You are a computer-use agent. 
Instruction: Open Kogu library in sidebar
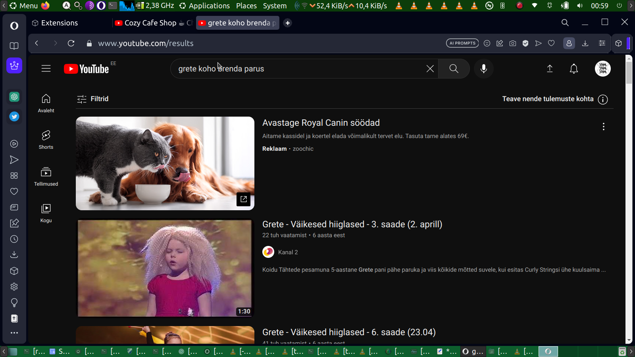click(46, 213)
